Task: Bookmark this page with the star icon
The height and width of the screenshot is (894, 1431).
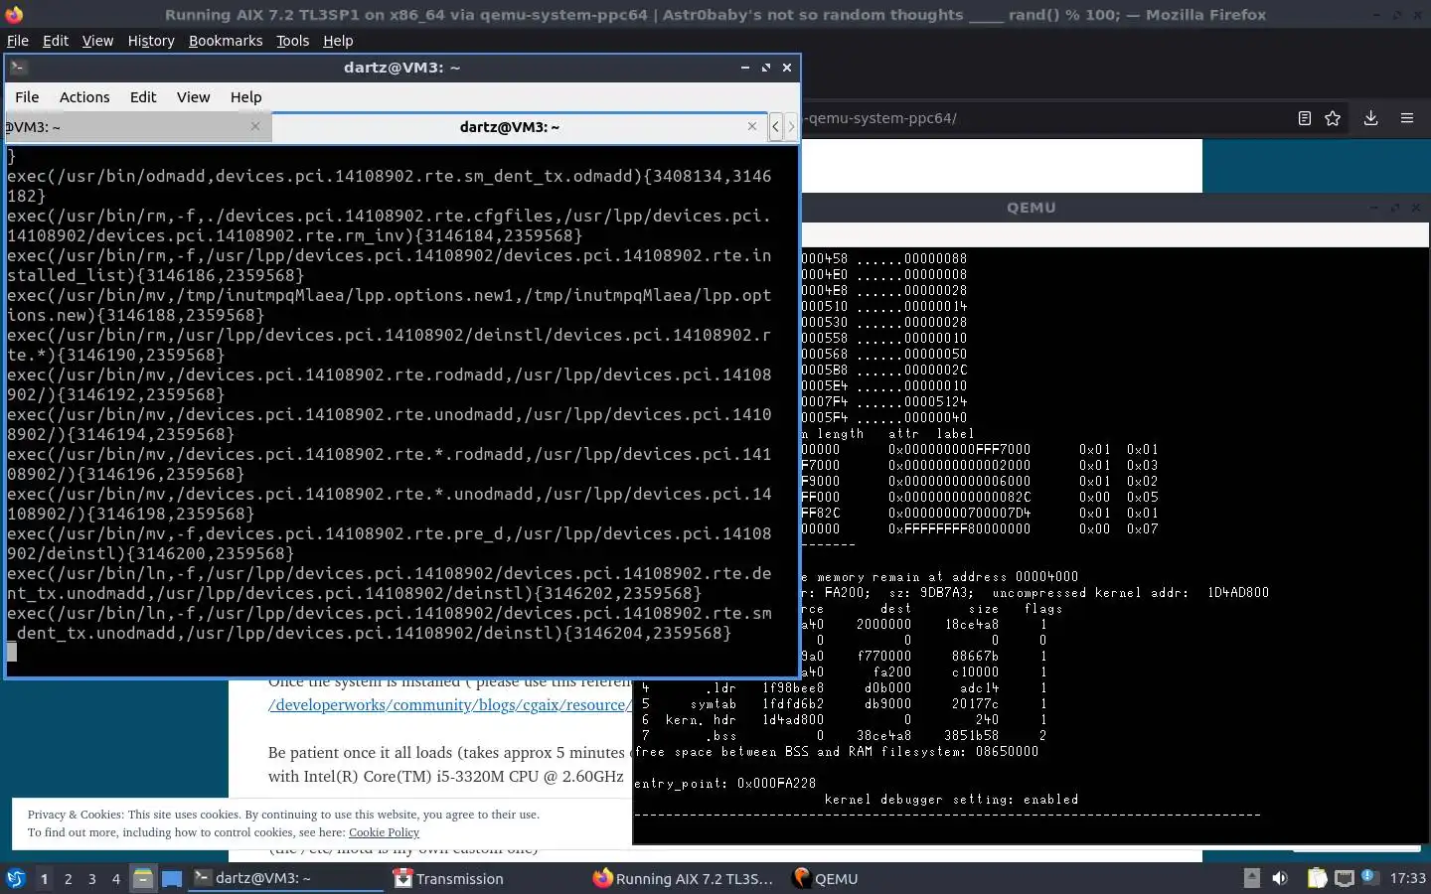Action: point(1333,117)
